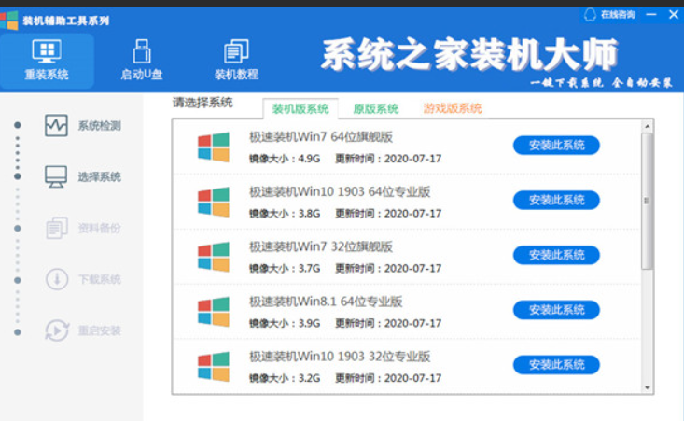Open the 重装系统 reinstall system section

47,61
